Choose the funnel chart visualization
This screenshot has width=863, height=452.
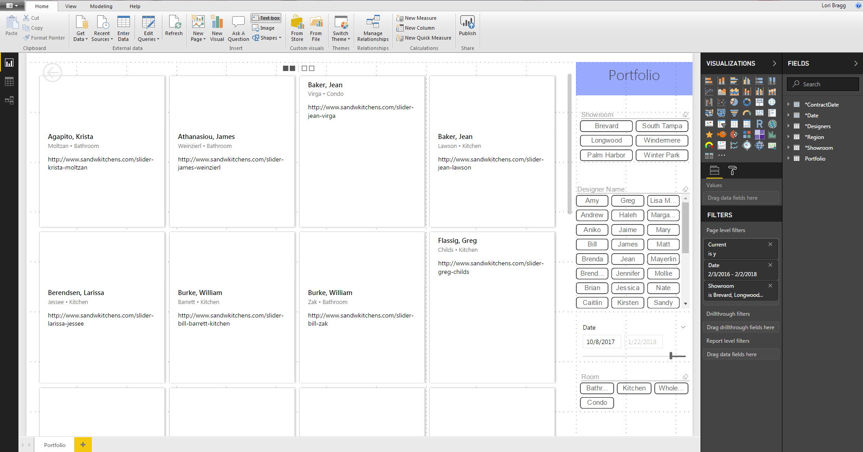coord(734,113)
